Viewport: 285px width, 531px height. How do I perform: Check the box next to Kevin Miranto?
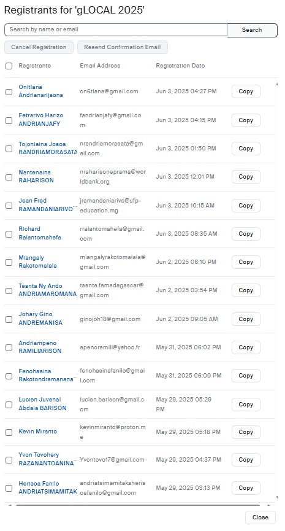click(9, 432)
